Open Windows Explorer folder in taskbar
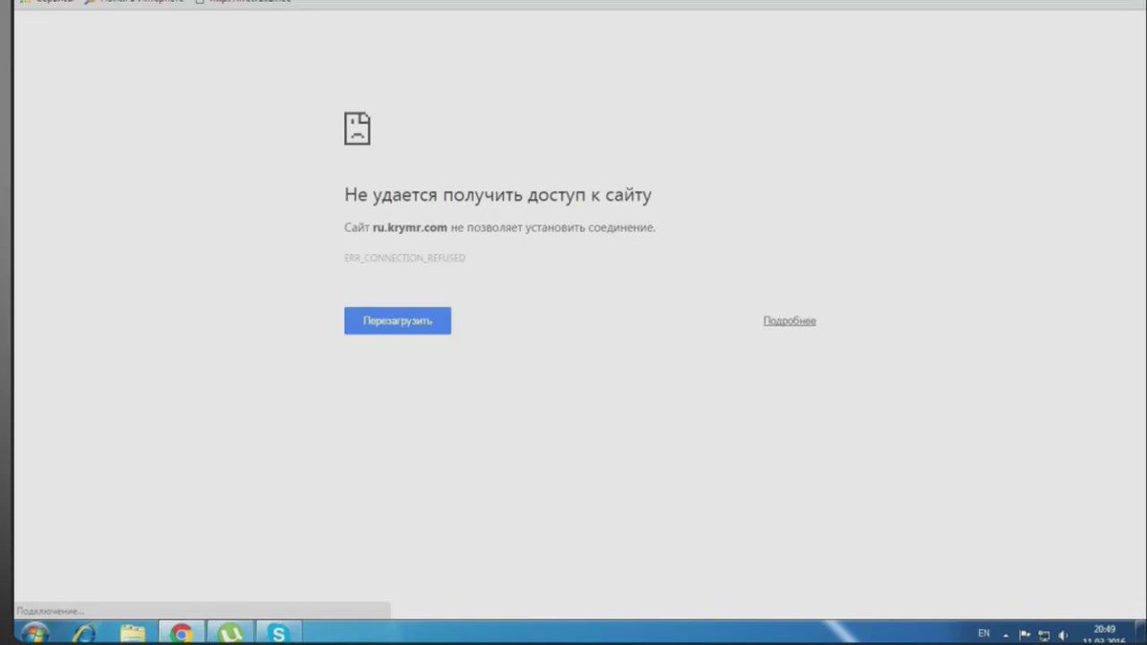Image resolution: width=1147 pixels, height=645 pixels. click(133, 633)
